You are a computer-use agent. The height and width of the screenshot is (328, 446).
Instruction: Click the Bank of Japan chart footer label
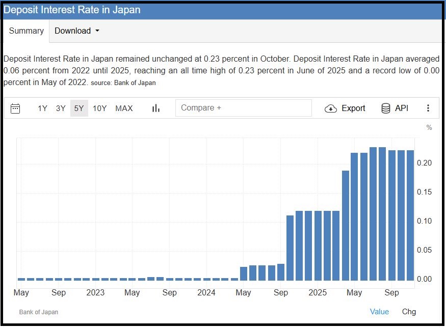[x=39, y=312]
